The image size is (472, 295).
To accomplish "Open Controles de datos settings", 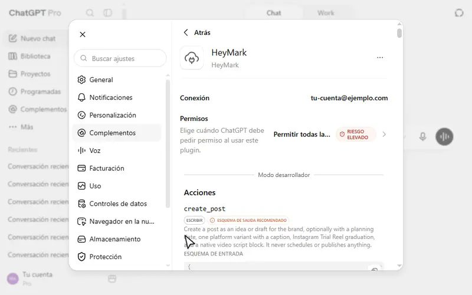I will click(x=117, y=204).
